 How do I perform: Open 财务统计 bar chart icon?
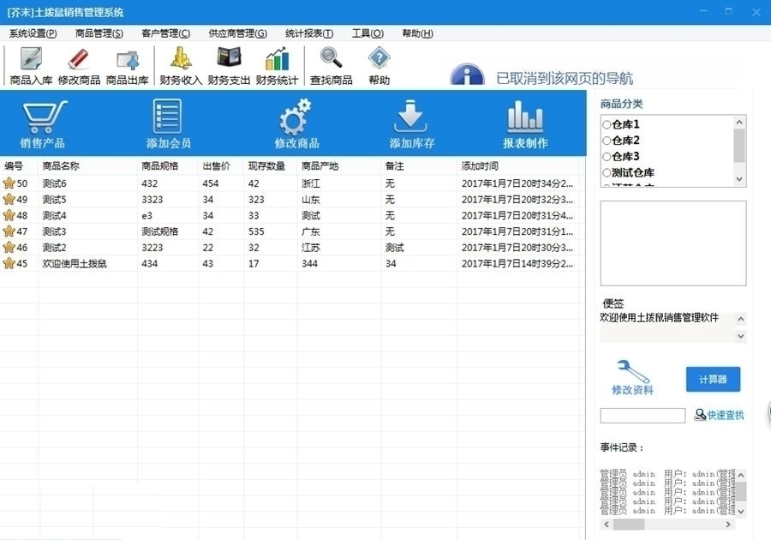(x=277, y=59)
